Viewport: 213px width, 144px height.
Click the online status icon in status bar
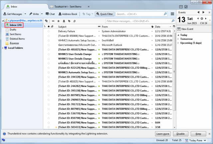[4, 140]
